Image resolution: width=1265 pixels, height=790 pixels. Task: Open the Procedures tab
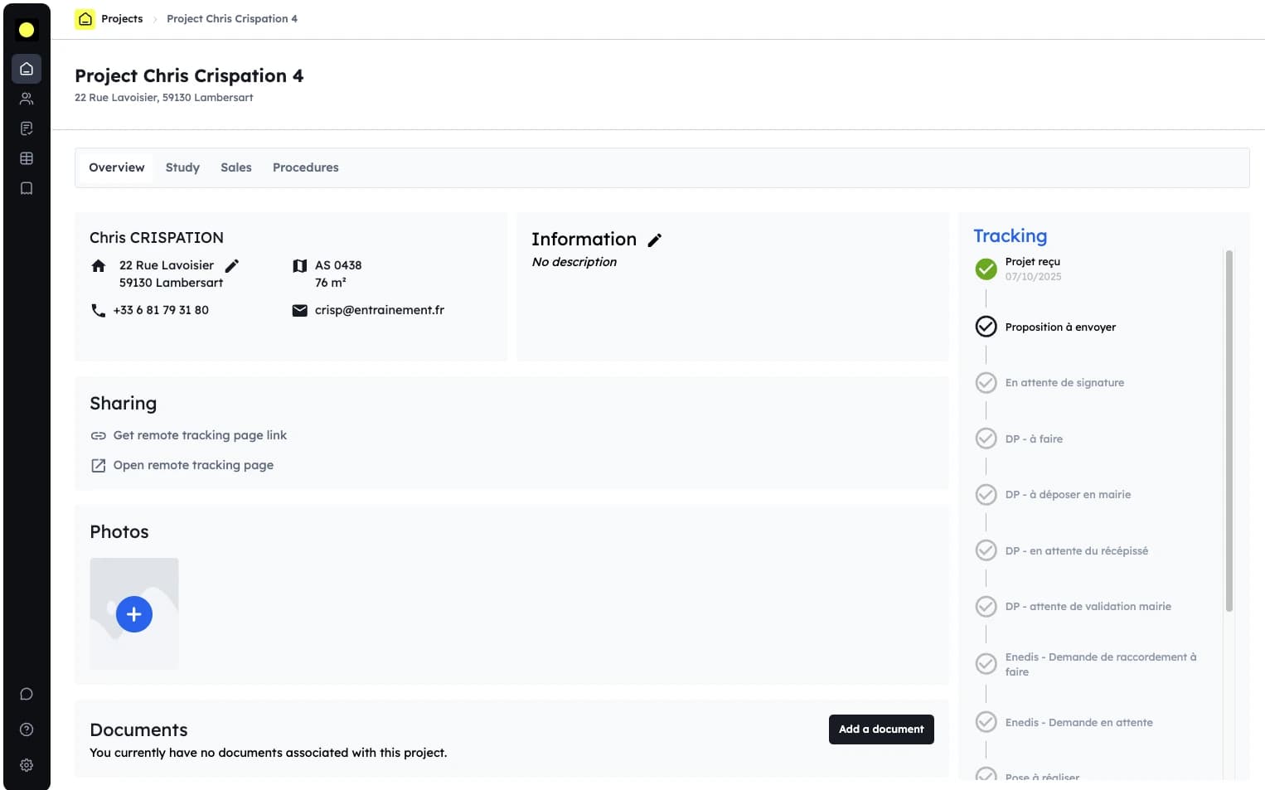[305, 167]
